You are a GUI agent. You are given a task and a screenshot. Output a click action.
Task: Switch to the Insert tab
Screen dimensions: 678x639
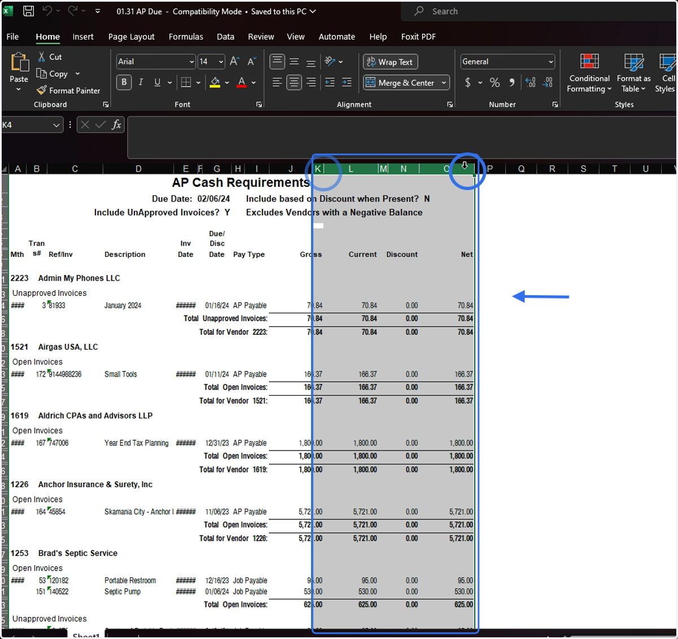pos(83,37)
